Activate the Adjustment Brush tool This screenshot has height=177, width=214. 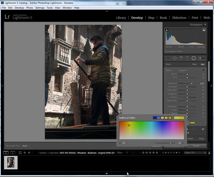pyautogui.click(x=201, y=58)
